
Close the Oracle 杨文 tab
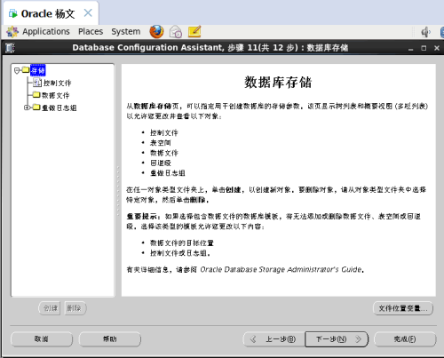(x=88, y=13)
